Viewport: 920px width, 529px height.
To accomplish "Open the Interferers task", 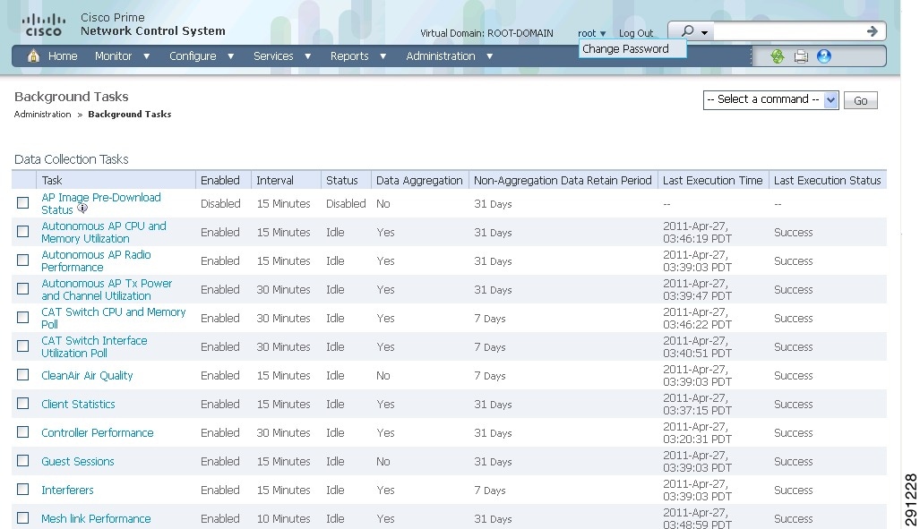I will pyautogui.click(x=67, y=490).
